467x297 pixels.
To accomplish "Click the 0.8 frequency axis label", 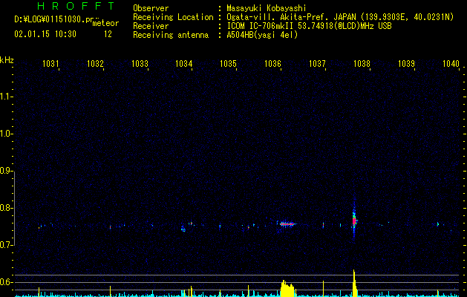I will (x=6, y=208).
